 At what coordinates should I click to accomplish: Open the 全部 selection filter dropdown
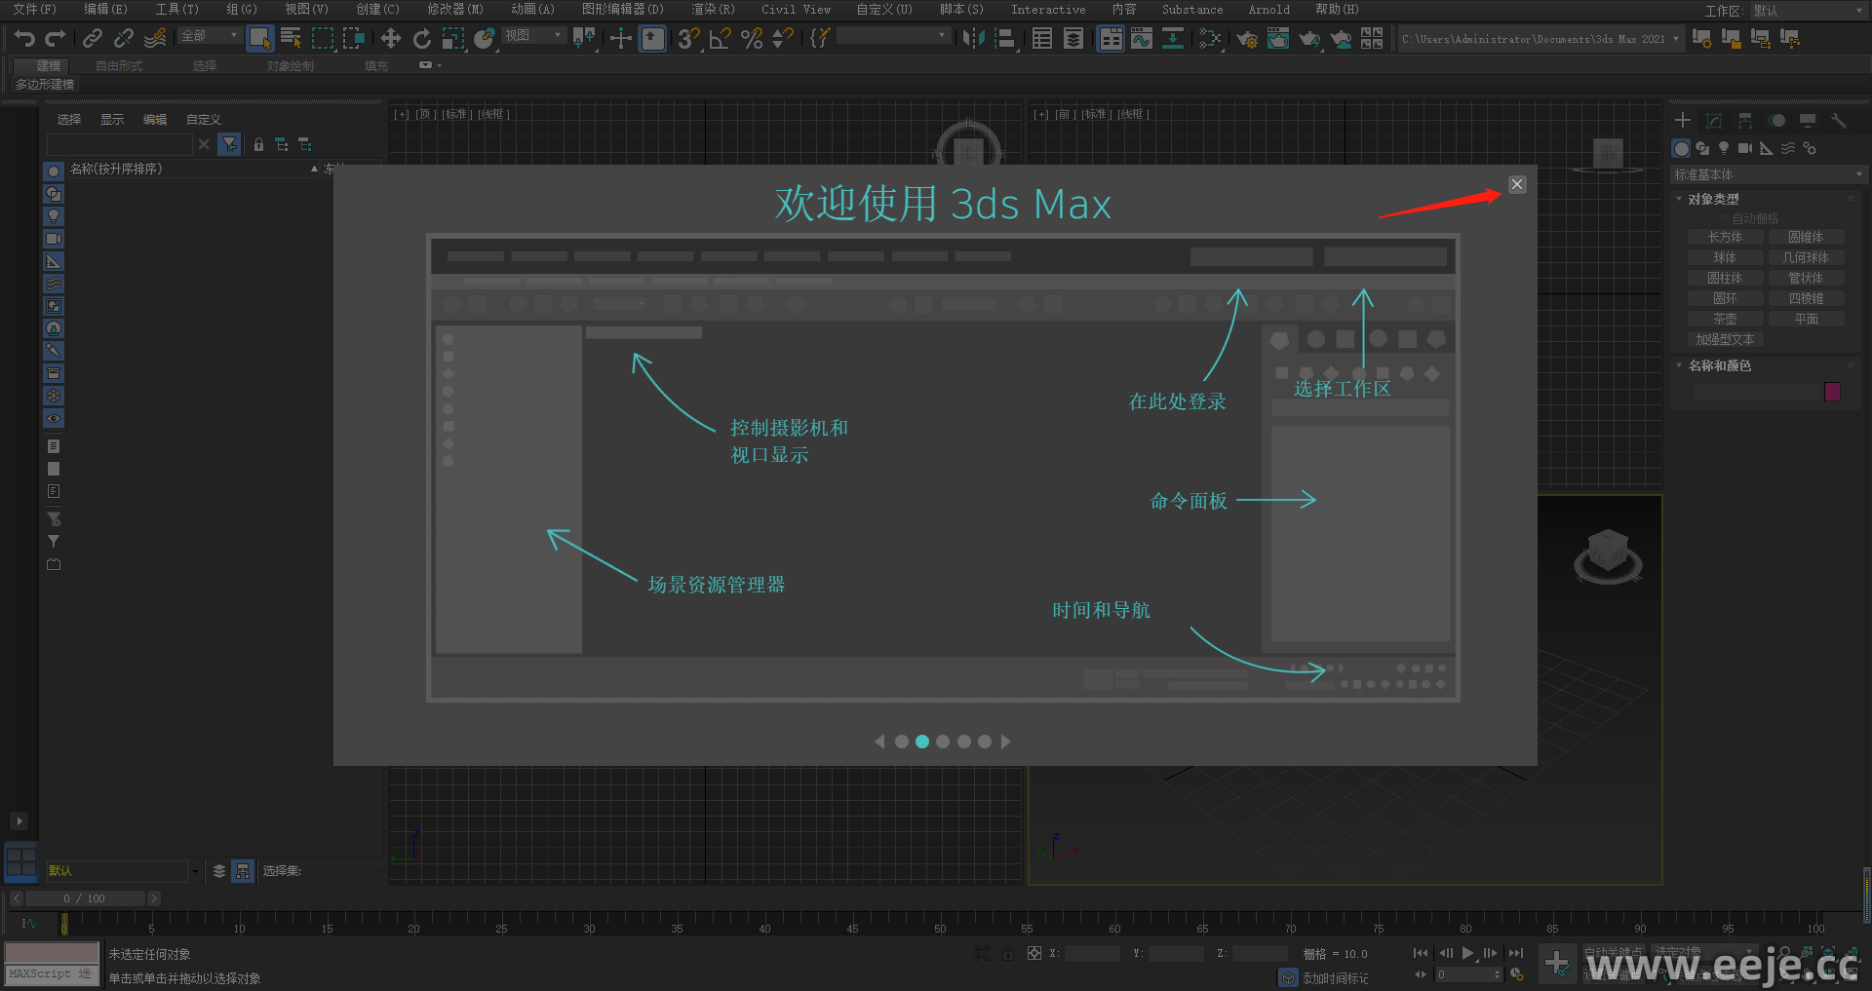[210, 36]
